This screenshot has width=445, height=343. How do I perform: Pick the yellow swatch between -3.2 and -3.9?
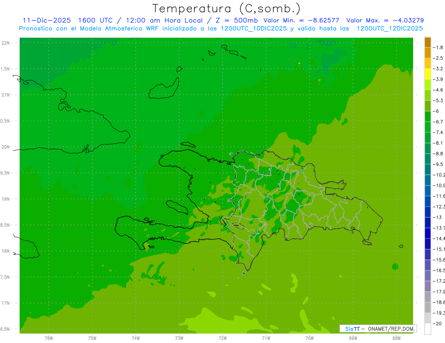point(428,74)
